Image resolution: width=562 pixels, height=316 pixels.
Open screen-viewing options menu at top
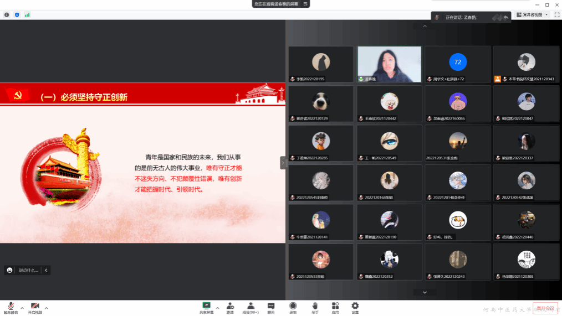(x=305, y=4)
